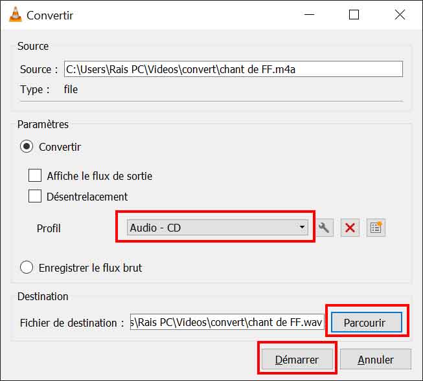
Task: Maximize the Convertir window
Action: pyautogui.click(x=354, y=14)
